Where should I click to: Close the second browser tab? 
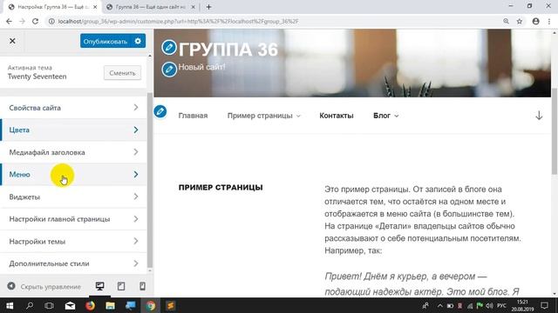click(193, 7)
